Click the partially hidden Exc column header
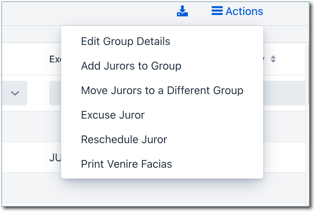Image resolution: width=315 pixels, height=212 pixels. point(55,59)
